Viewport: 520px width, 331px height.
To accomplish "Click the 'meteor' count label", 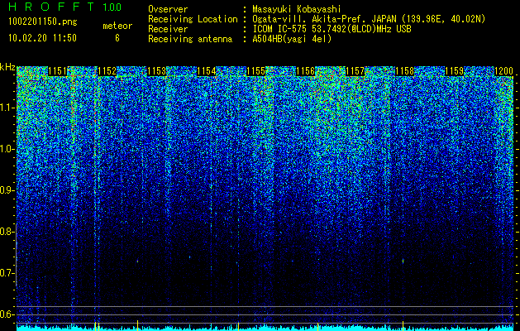I will click(117, 26).
